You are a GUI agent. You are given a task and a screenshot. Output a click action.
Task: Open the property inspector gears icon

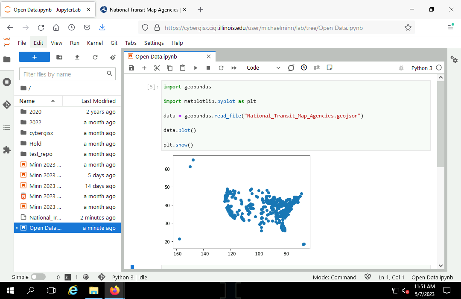point(454,60)
